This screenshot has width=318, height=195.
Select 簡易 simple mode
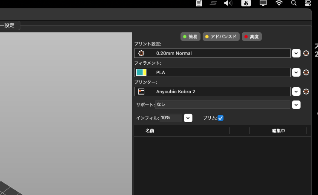click(x=190, y=37)
